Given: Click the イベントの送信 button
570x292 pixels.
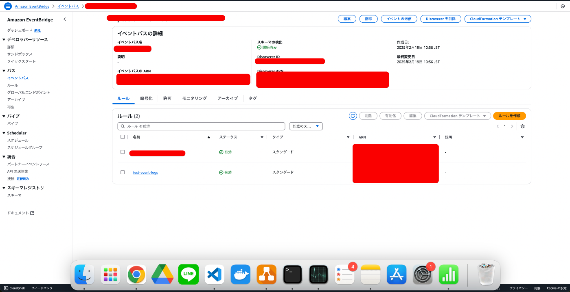Looking at the screenshot, I should tap(399, 19).
